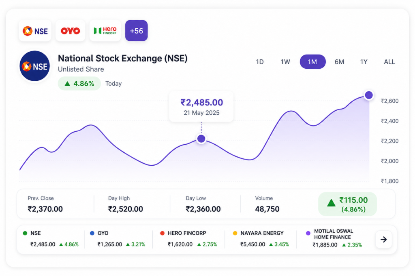Select NSE in the ticker strip
This screenshot has width=415, height=276.
[x=51, y=239]
